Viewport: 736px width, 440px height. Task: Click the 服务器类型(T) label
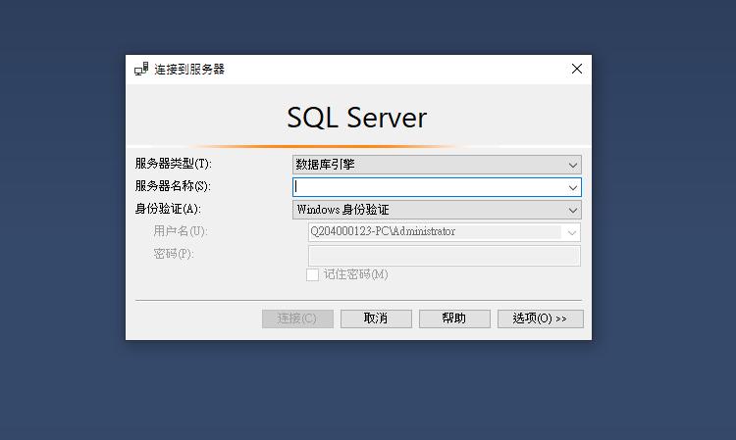(173, 164)
